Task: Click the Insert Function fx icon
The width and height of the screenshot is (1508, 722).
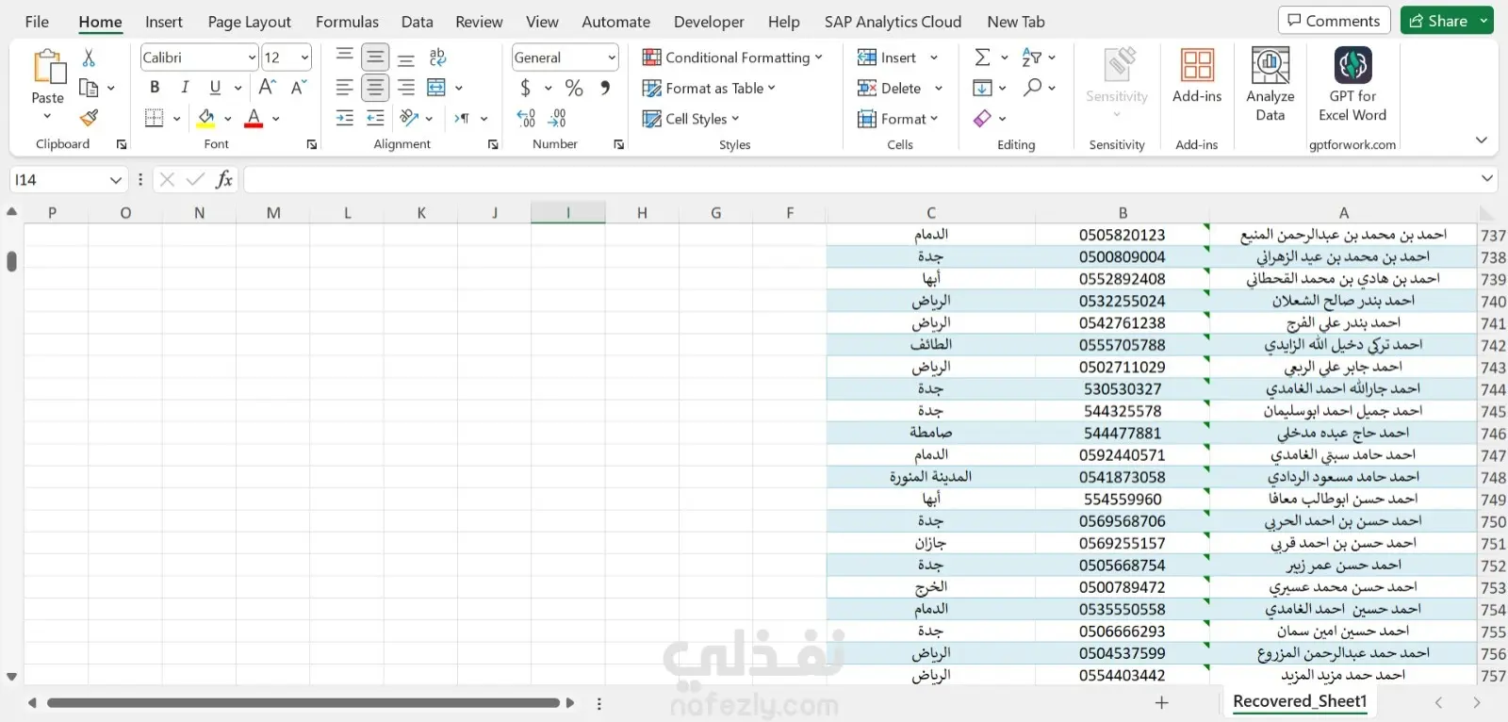Action: coord(224,179)
